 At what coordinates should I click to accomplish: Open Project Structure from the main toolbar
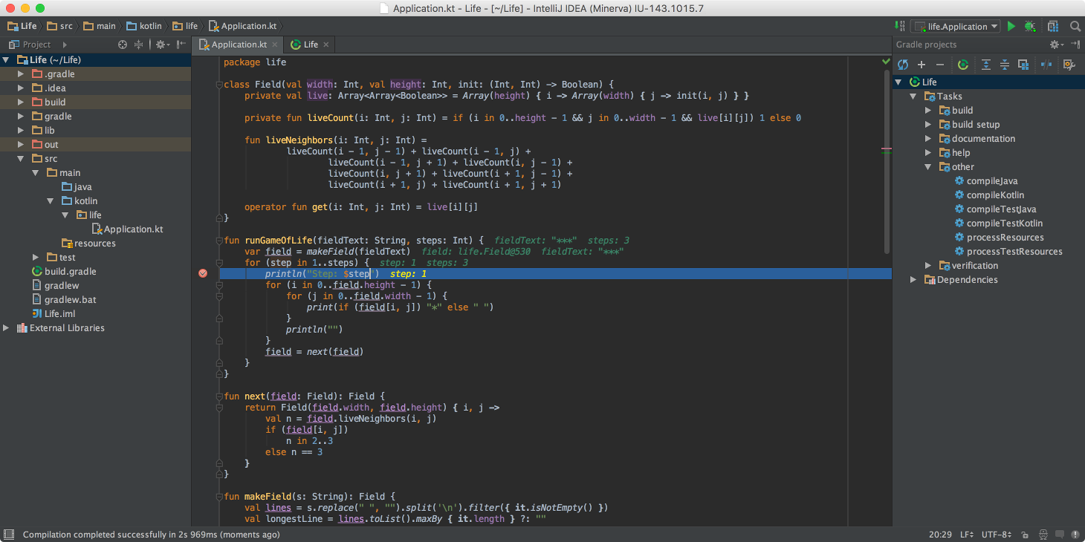click(1053, 26)
